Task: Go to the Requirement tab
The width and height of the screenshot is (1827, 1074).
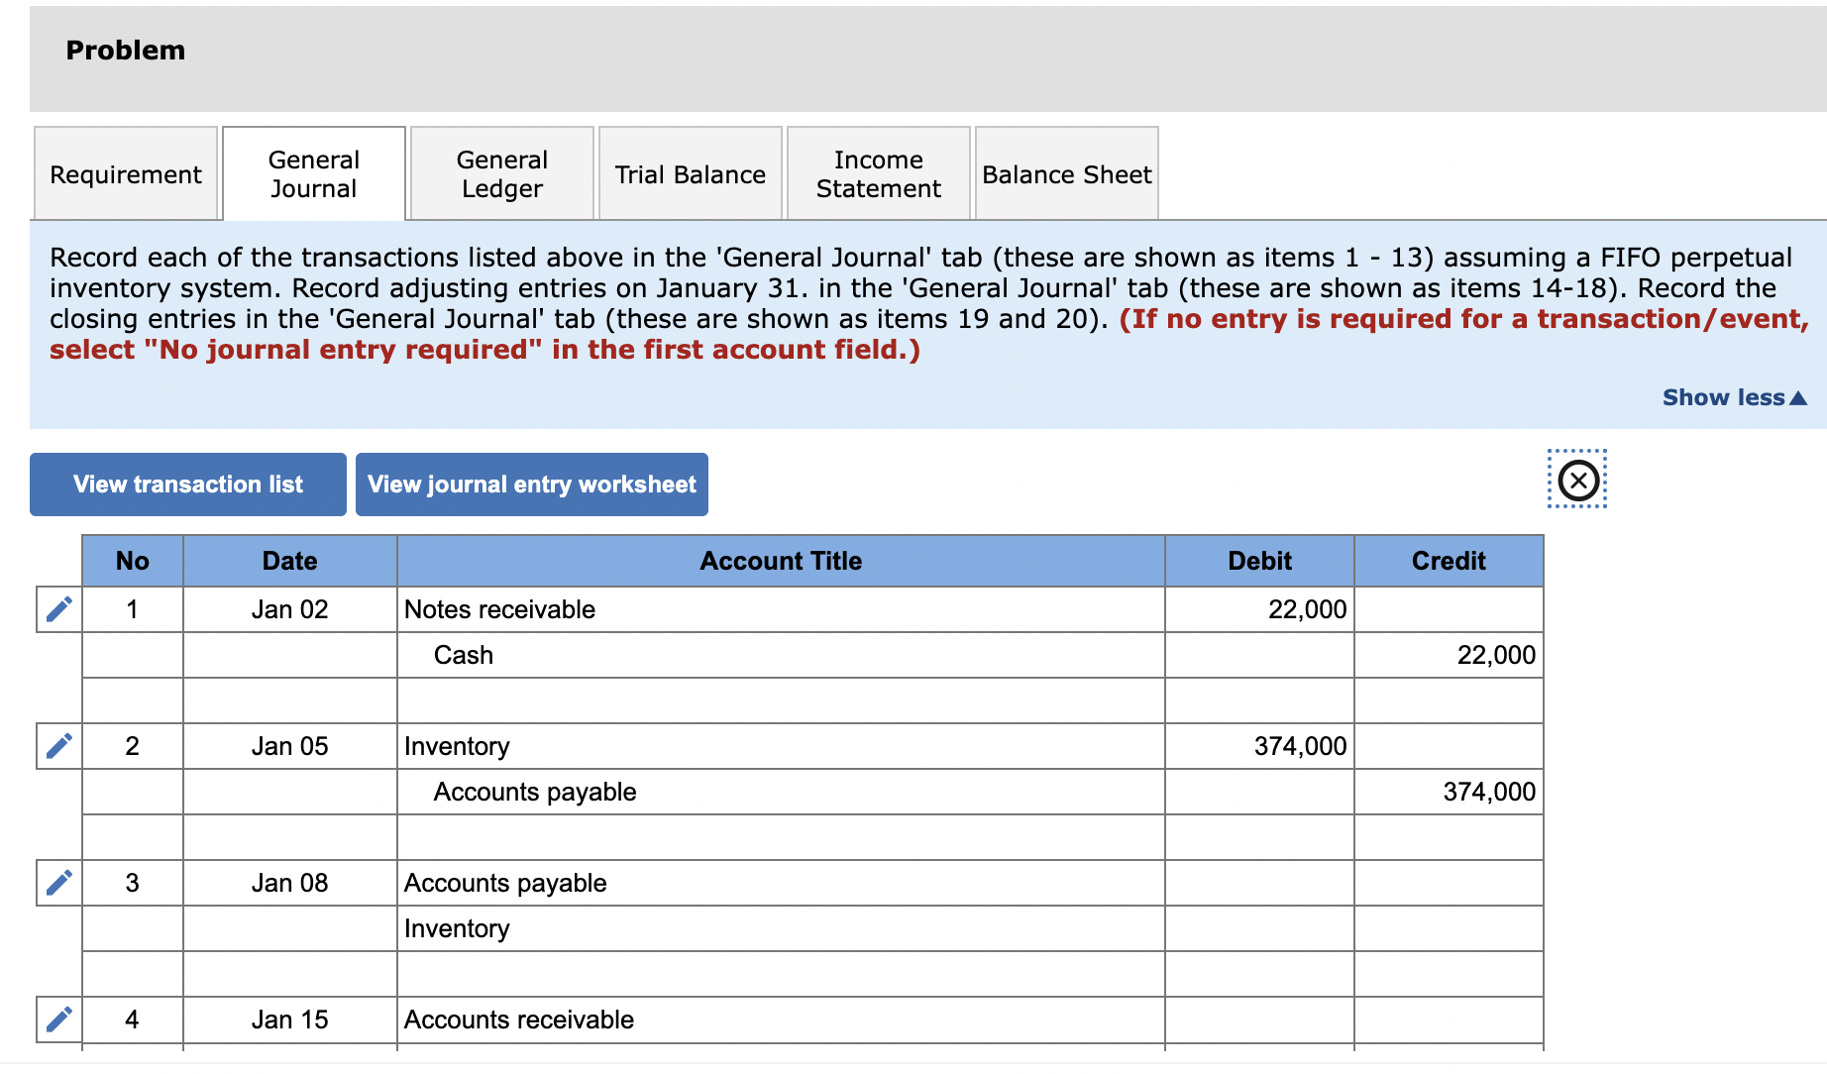Action: (x=126, y=173)
